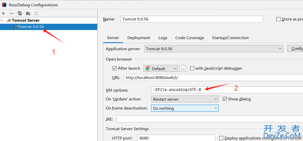Add a new configuration with plus icon

3,13
